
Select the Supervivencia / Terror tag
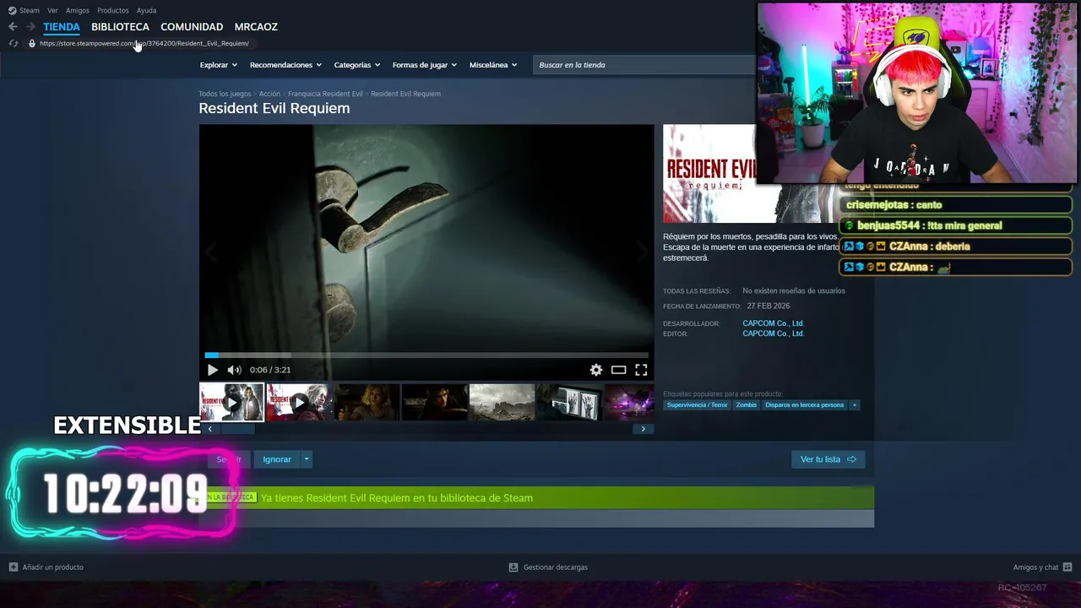click(697, 404)
